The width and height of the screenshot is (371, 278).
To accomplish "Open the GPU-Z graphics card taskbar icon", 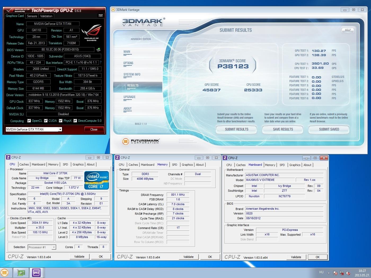I will pos(21,273).
